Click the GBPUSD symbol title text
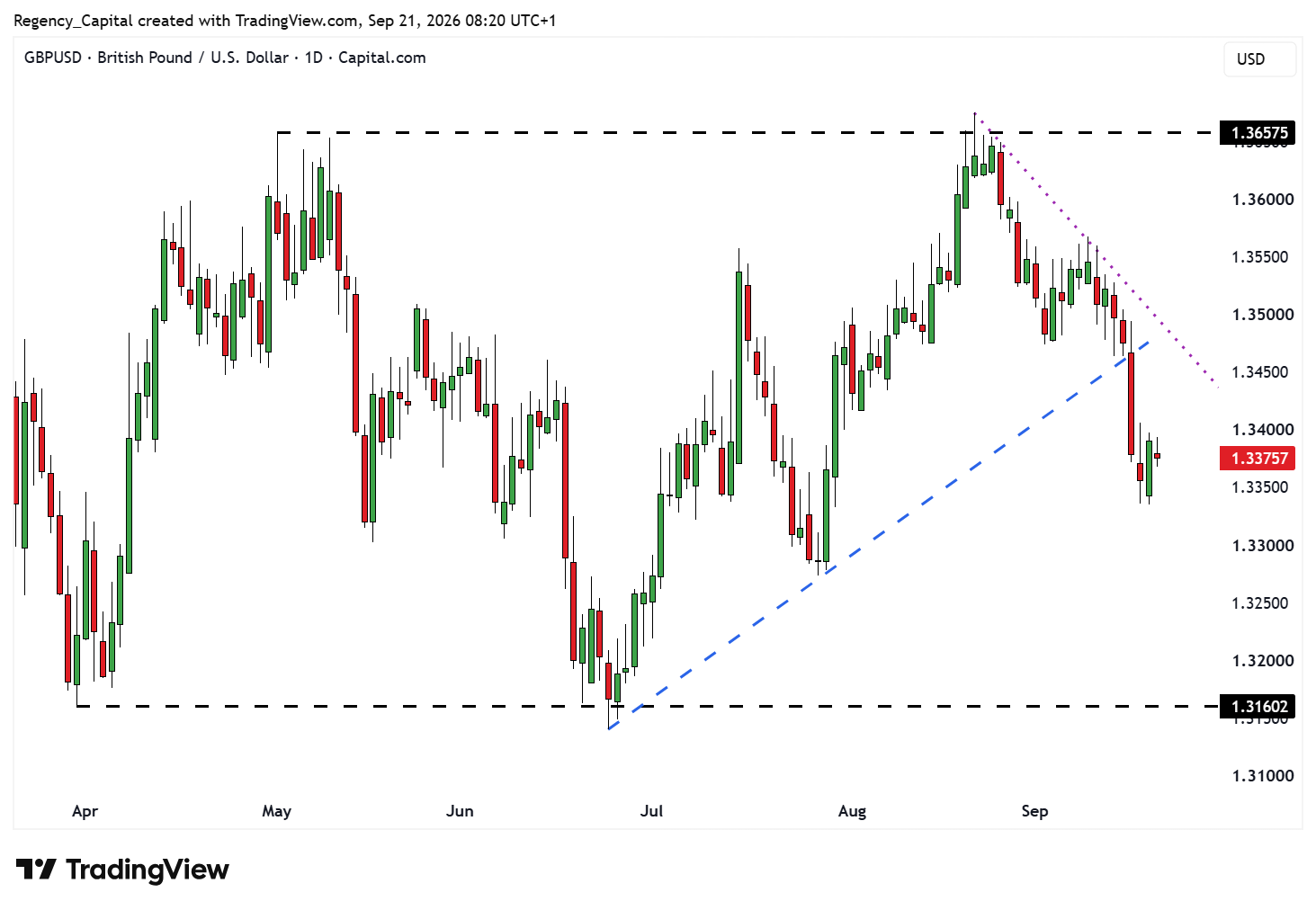1316x910 pixels. click(225, 58)
